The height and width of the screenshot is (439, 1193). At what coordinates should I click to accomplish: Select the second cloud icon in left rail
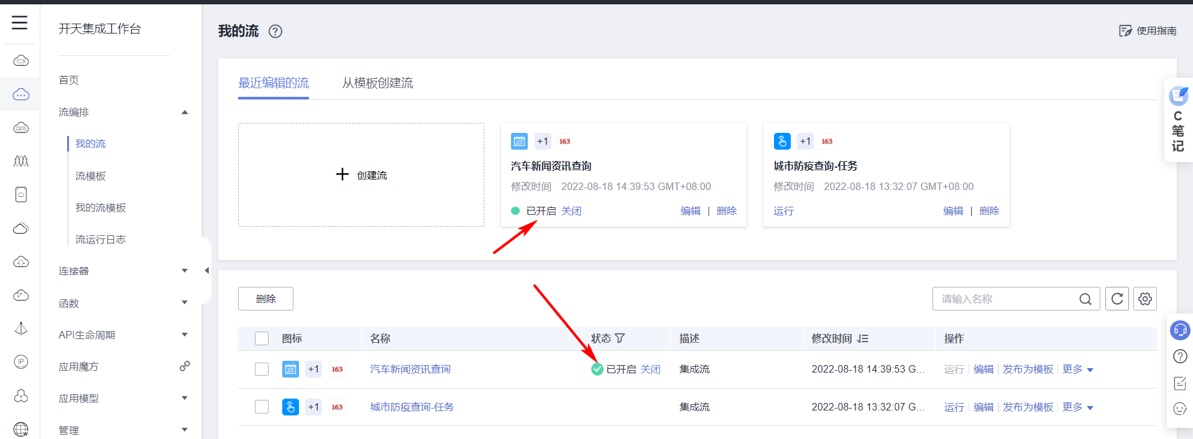click(x=21, y=94)
